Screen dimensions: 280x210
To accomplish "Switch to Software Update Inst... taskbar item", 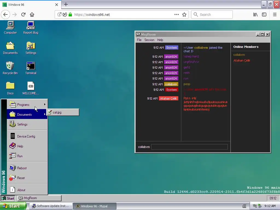I will (x=51, y=206).
